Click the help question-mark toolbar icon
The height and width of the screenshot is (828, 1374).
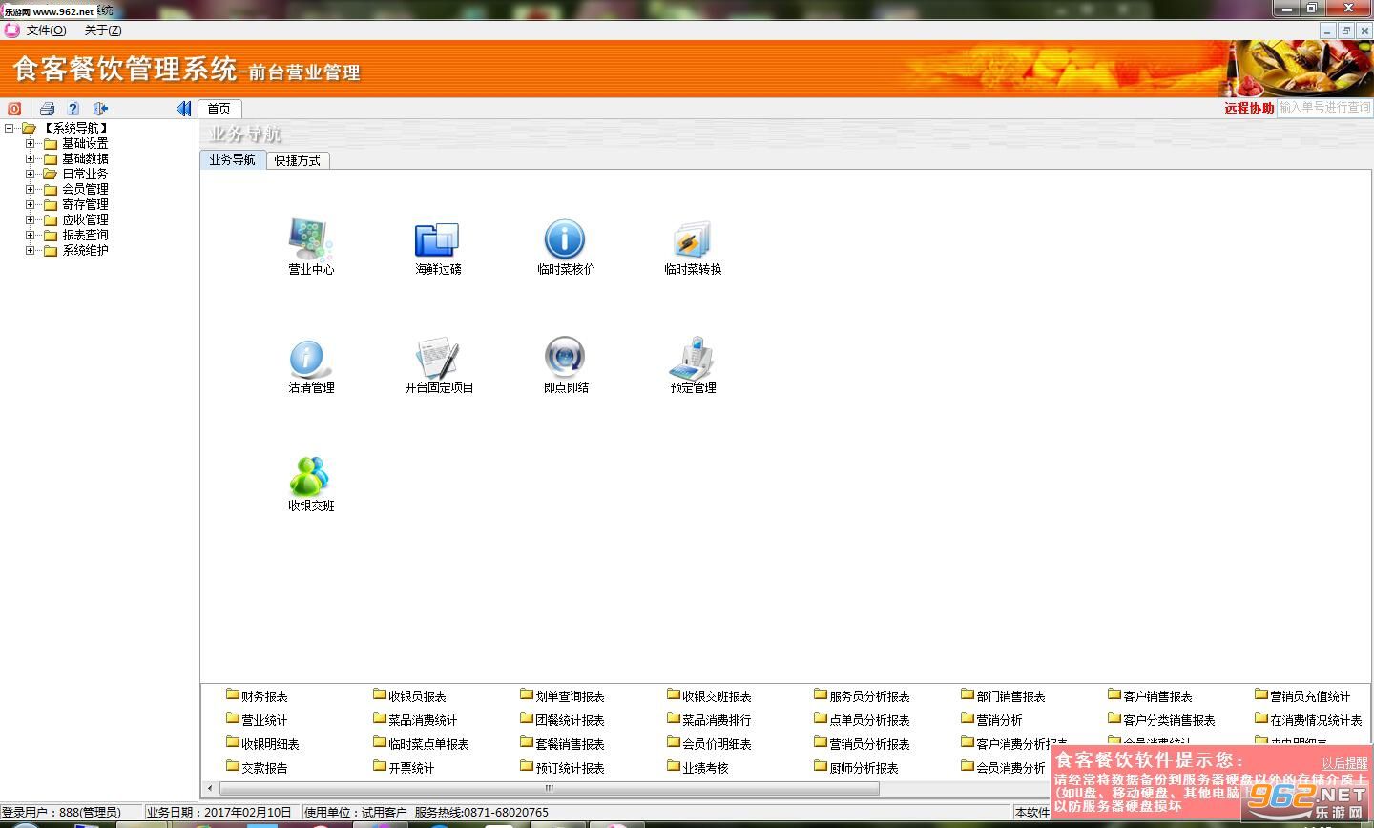coord(73,109)
